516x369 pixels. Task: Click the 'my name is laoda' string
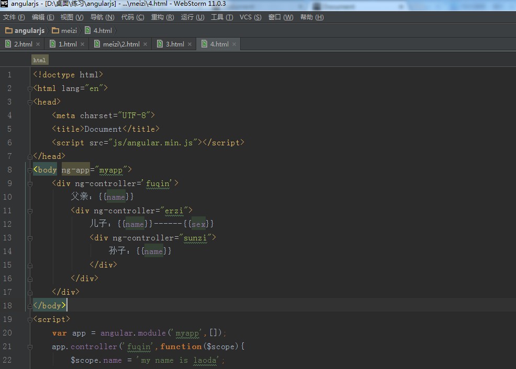tap(179, 360)
